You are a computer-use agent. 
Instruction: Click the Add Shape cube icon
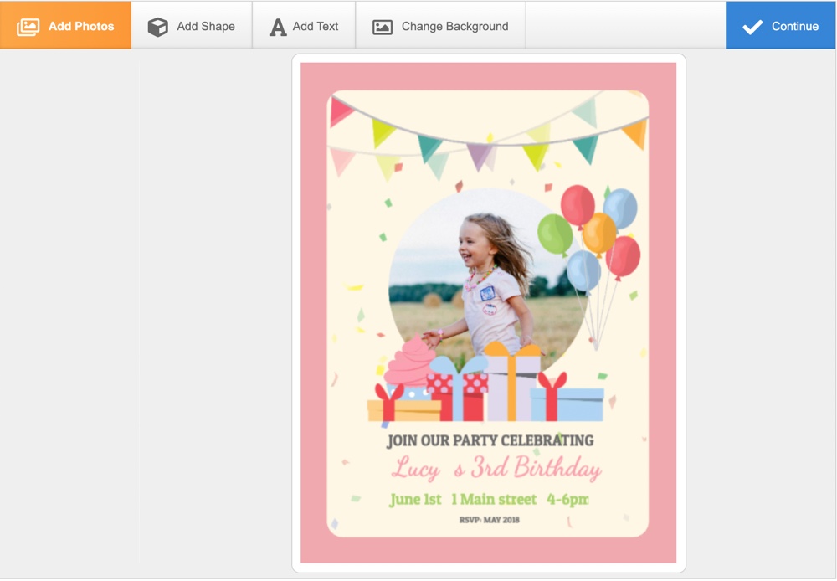click(x=157, y=27)
